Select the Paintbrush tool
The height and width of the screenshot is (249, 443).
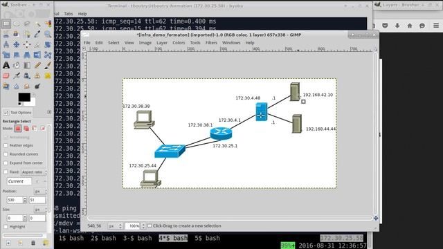(48, 66)
